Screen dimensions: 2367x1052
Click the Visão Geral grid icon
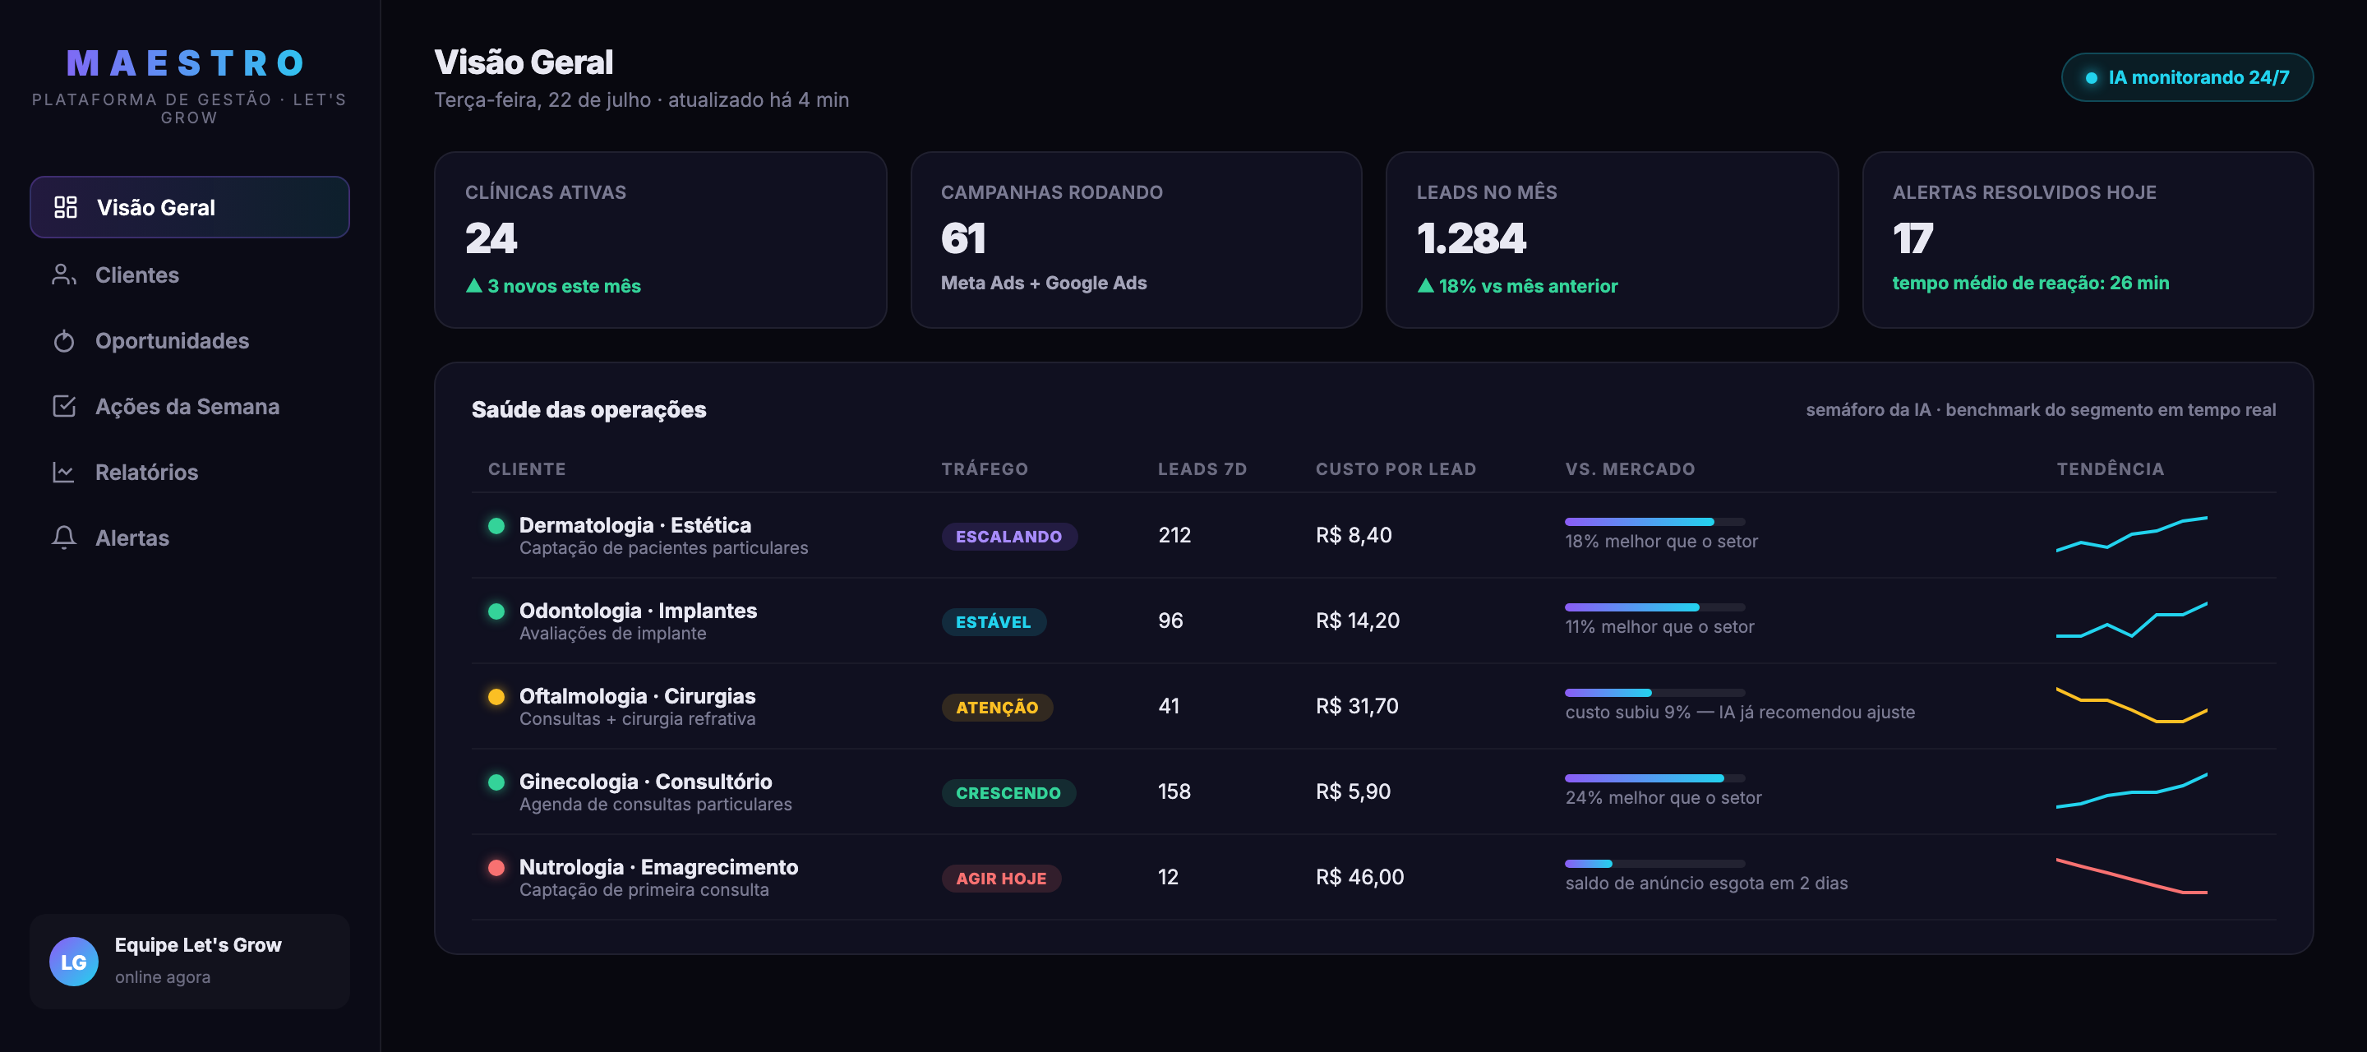[65, 207]
